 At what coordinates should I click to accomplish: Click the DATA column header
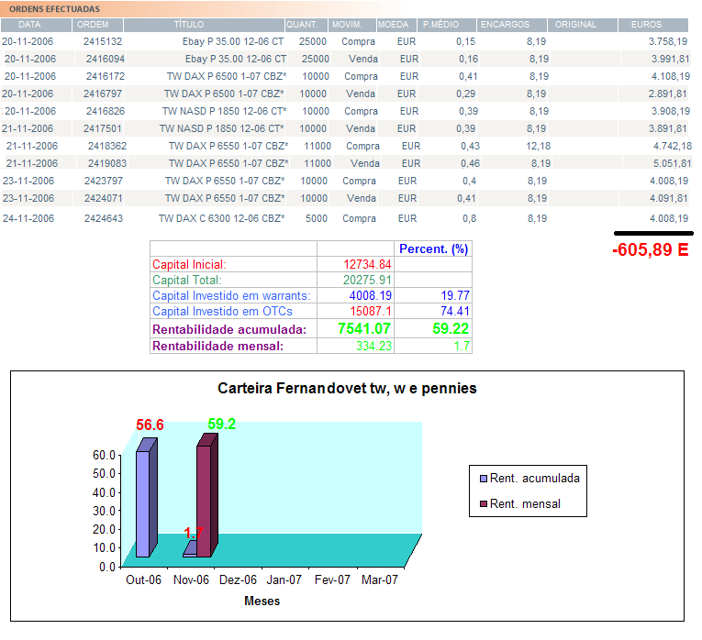pyautogui.click(x=29, y=25)
